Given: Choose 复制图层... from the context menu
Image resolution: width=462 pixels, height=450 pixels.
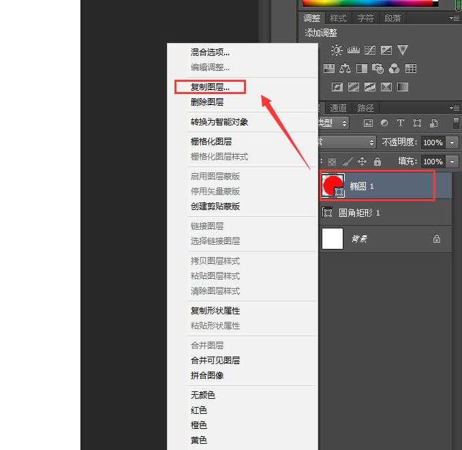Looking at the screenshot, I should 210,87.
